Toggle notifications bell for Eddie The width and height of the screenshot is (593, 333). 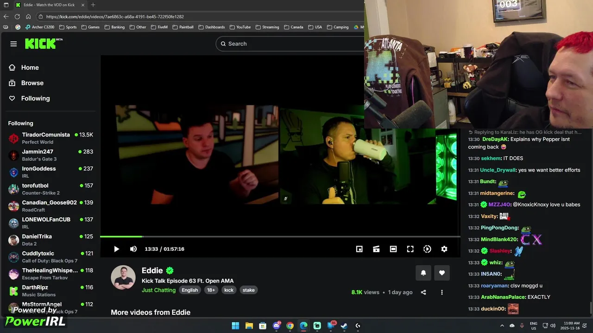click(x=423, y=273)
